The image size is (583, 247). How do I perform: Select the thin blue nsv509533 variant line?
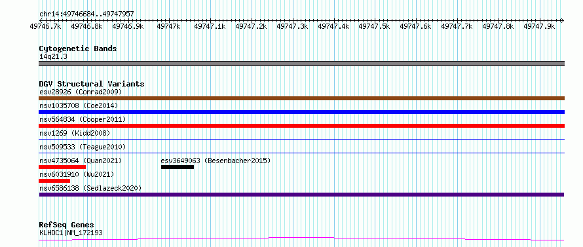pos(301,153)
